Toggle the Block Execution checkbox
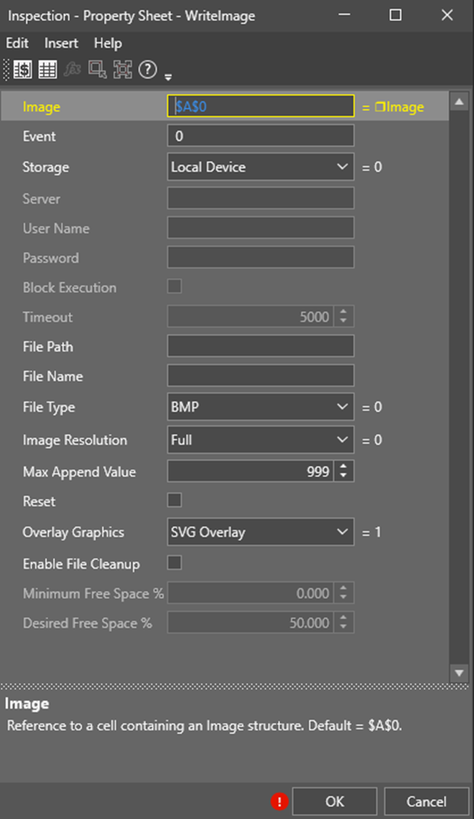This screenshot has width=474, height=819. pos(174,287)
